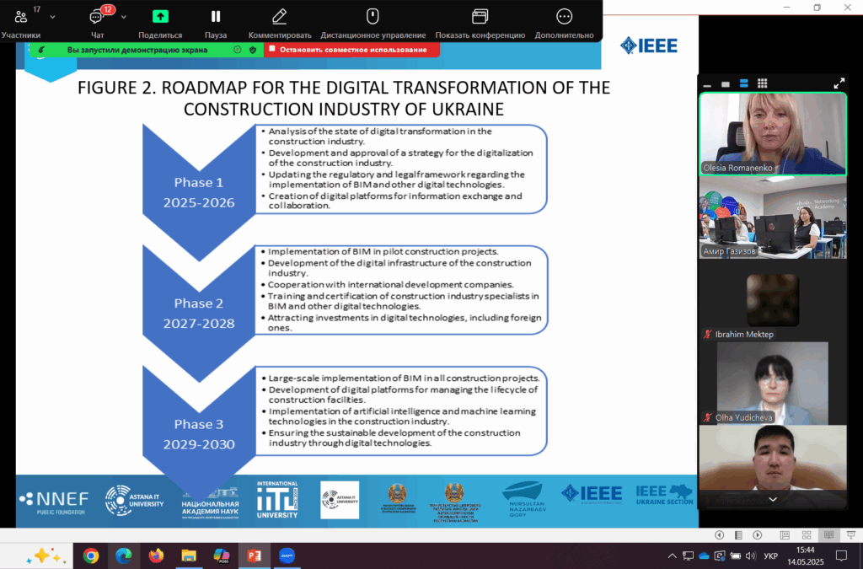Click the Phase 3 2029-2030 chevron shape
This screenshot has width=863, height=569.
point(199,434)
